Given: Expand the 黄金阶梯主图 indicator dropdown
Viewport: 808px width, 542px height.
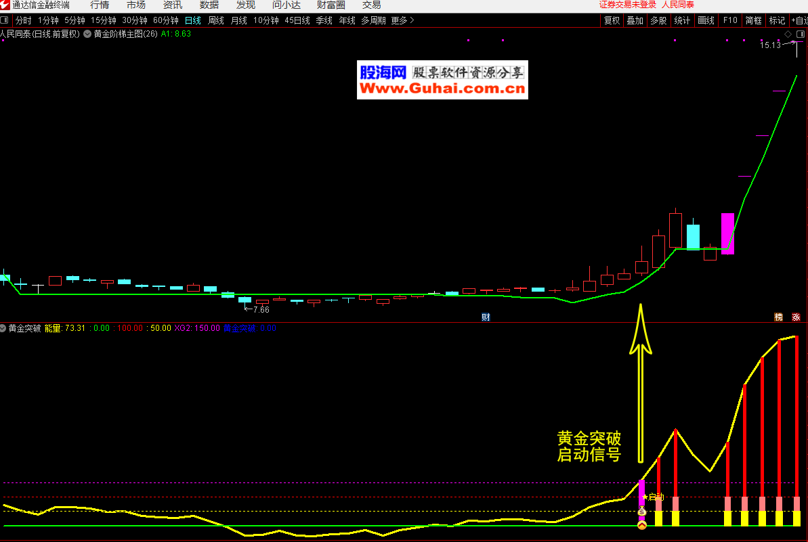Looking at the screenshot, I should [87, 33].
